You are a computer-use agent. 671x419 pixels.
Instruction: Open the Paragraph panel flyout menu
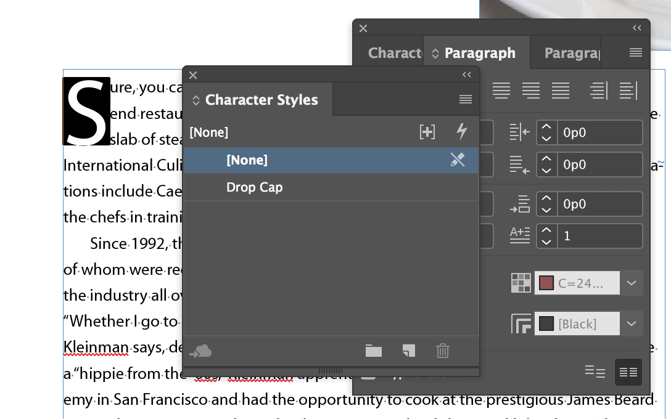(x=636, y=52)
